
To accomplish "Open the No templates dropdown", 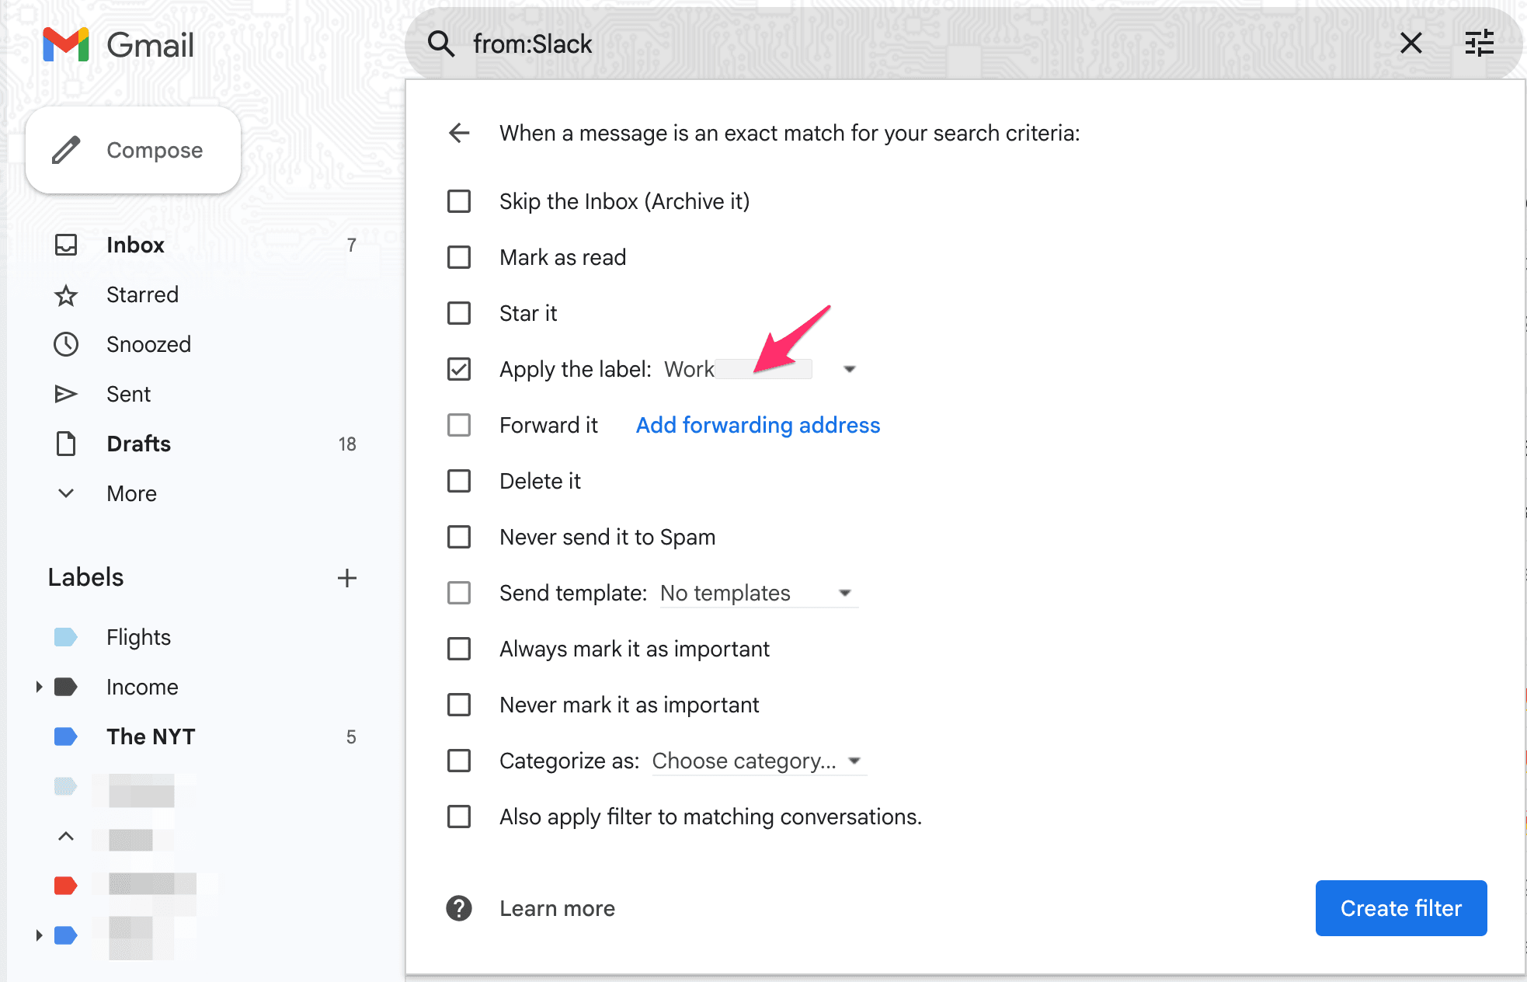I will tap(846, 593).
